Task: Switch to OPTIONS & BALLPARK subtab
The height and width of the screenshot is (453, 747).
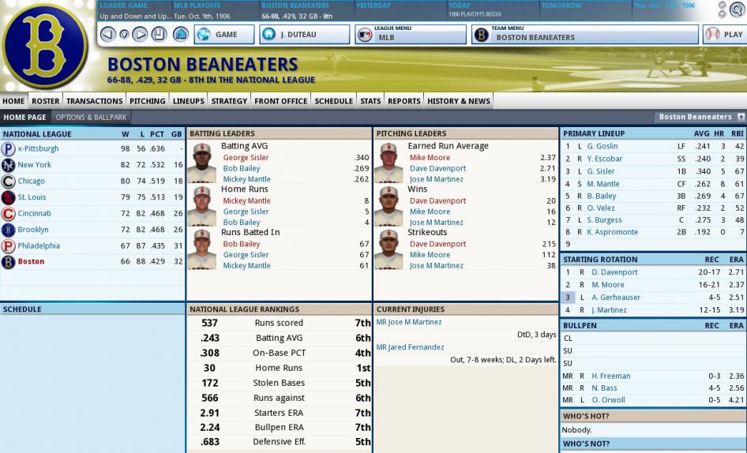Action: click(91, 117)
